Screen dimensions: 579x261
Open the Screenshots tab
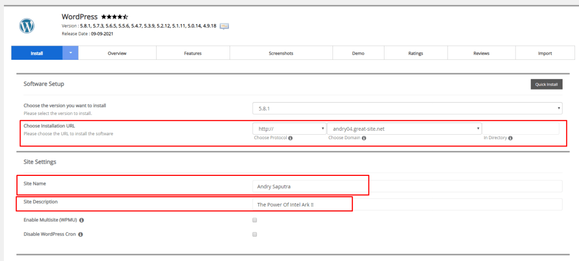pyautogui.click(x=281, y=53)
